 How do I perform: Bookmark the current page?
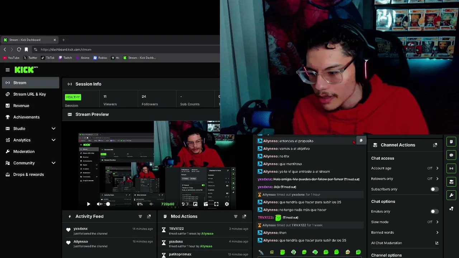[26, 49]
